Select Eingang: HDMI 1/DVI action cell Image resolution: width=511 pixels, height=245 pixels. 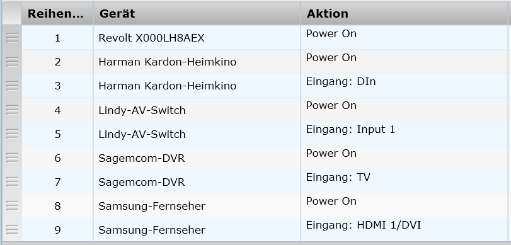(x=404, y=230)
